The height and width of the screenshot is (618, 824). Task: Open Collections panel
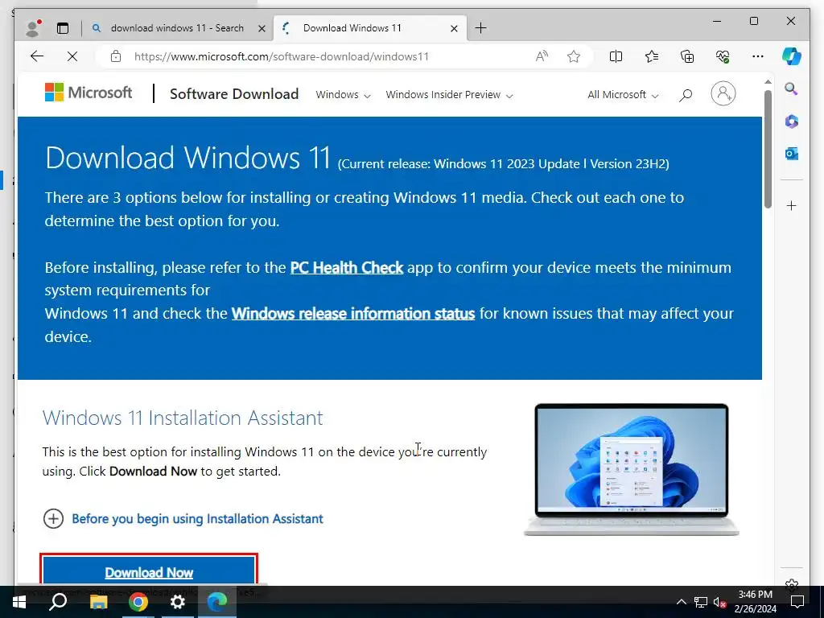coord(687,56)
